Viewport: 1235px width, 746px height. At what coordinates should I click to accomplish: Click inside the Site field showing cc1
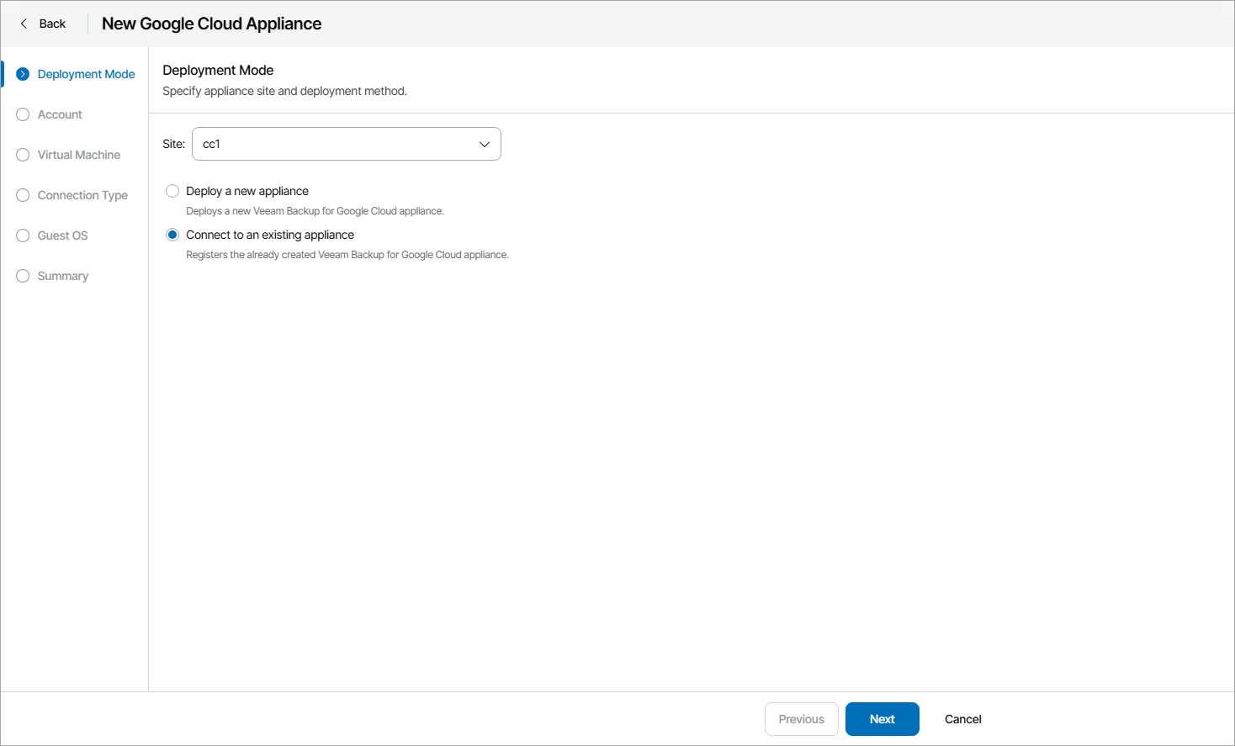point(320,144)
